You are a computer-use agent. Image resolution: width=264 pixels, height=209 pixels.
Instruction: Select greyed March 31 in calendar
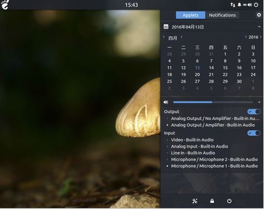(x=211, y=54)
